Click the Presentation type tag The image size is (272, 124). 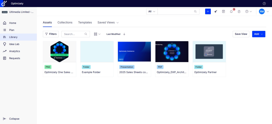tap(127, 67)
